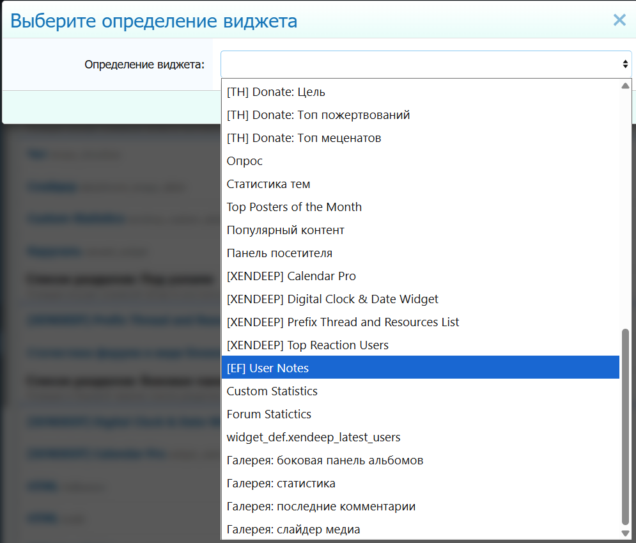Select "[XENDEEP] Top Reaction Users" entry
This screenshot has width=636, height=543.
tap(307, 345)
